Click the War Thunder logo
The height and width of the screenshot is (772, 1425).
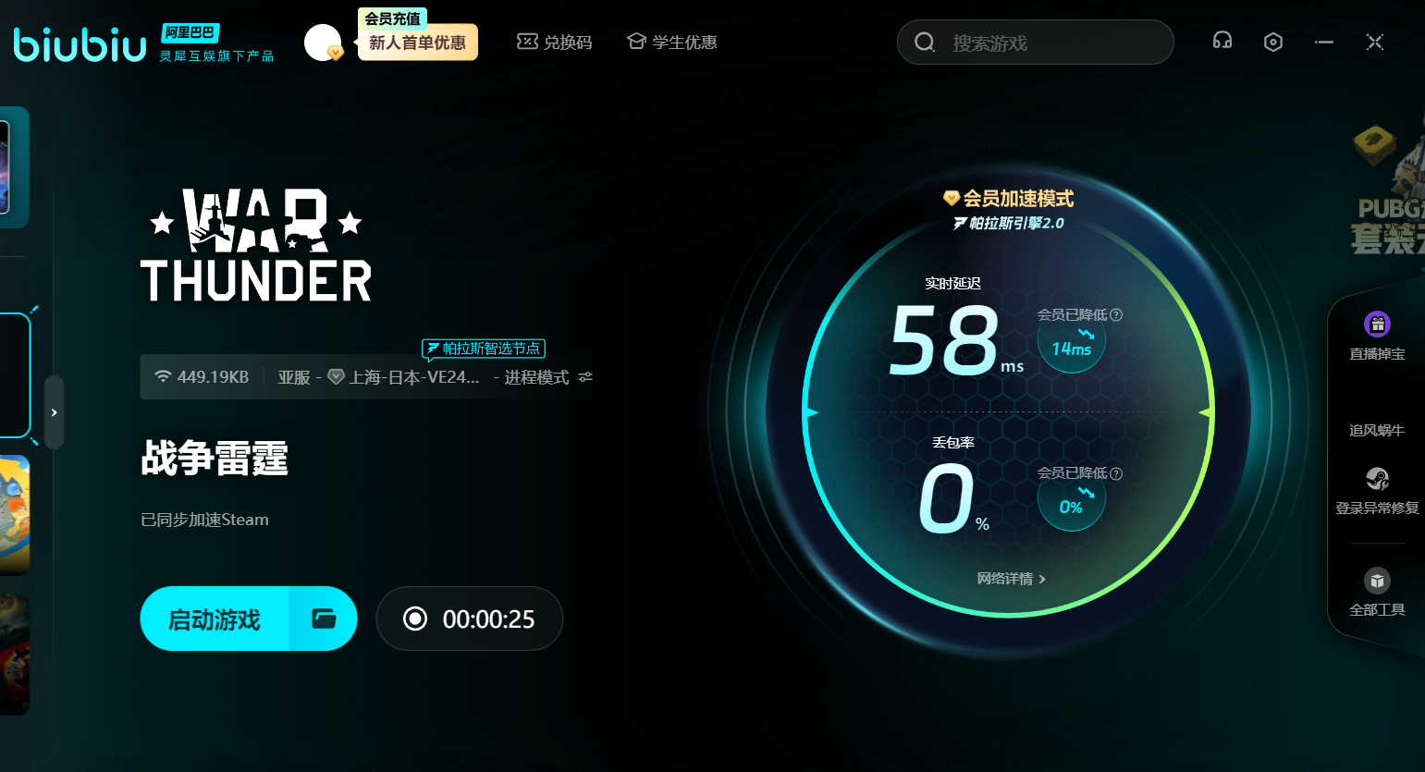[256, 245]
